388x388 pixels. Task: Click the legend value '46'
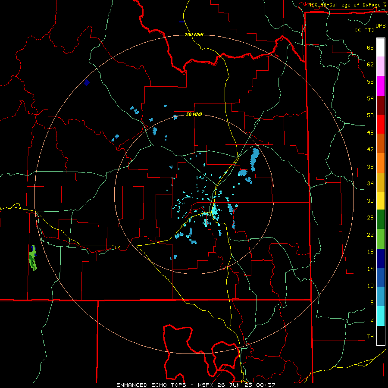tap(370, 133)
